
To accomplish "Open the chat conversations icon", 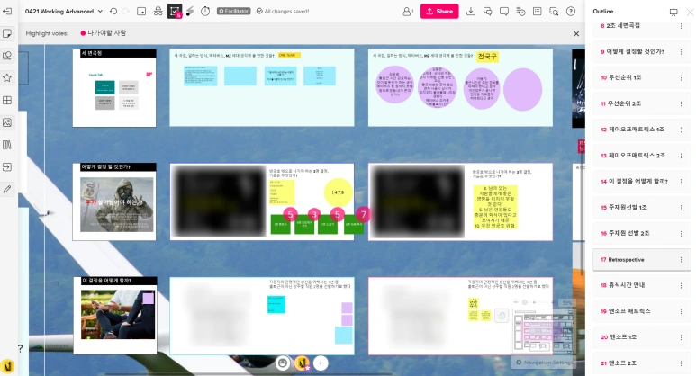I will pyautogui.click(x=487, y=12).
